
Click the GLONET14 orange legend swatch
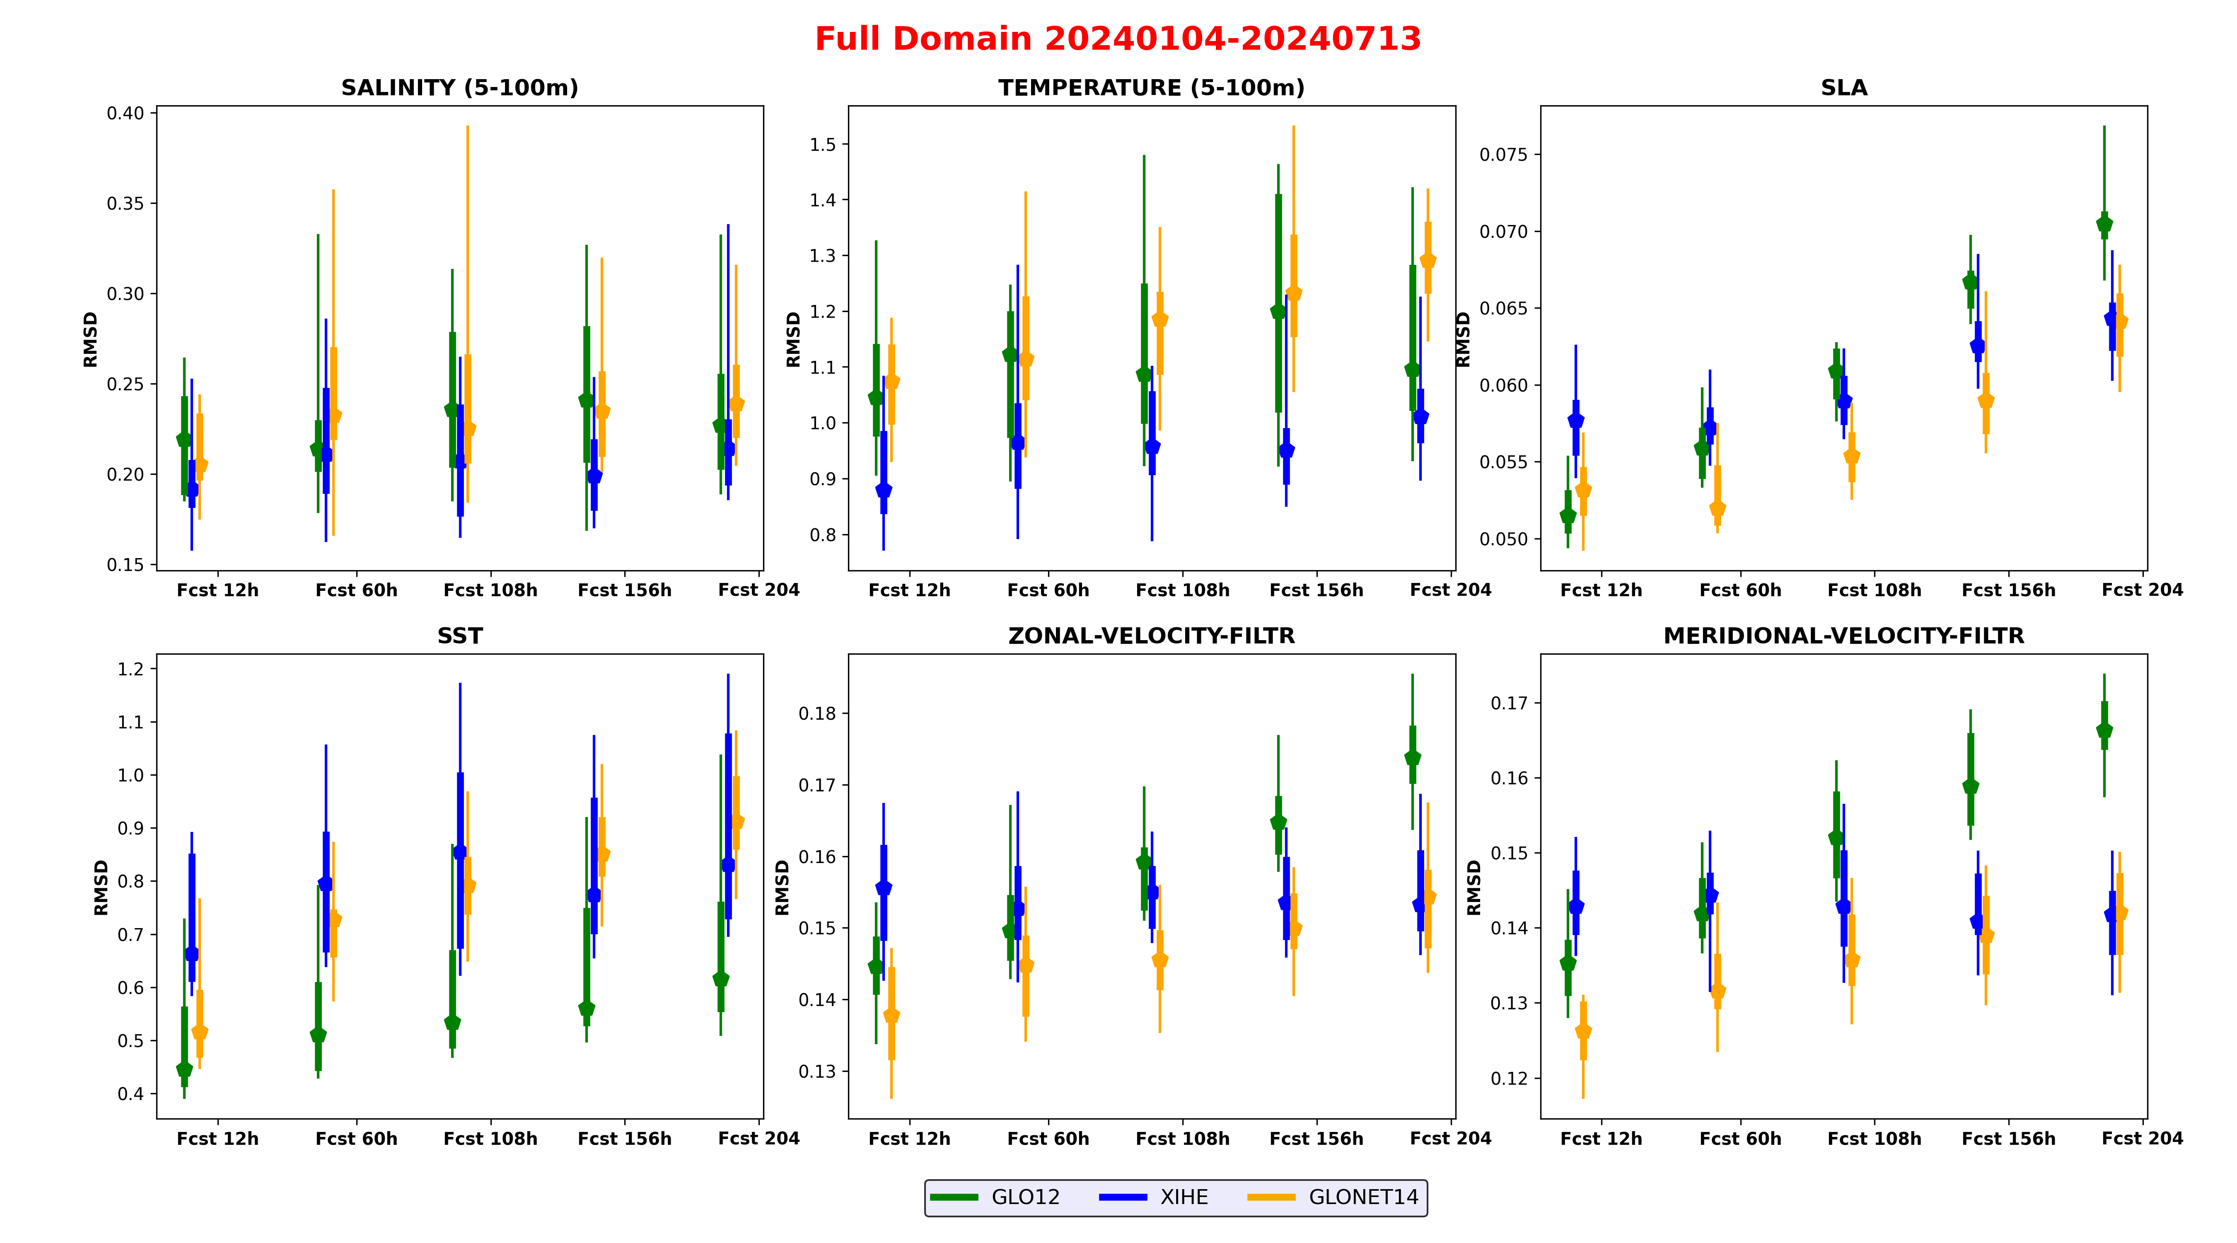[x=1271, y=1197]
